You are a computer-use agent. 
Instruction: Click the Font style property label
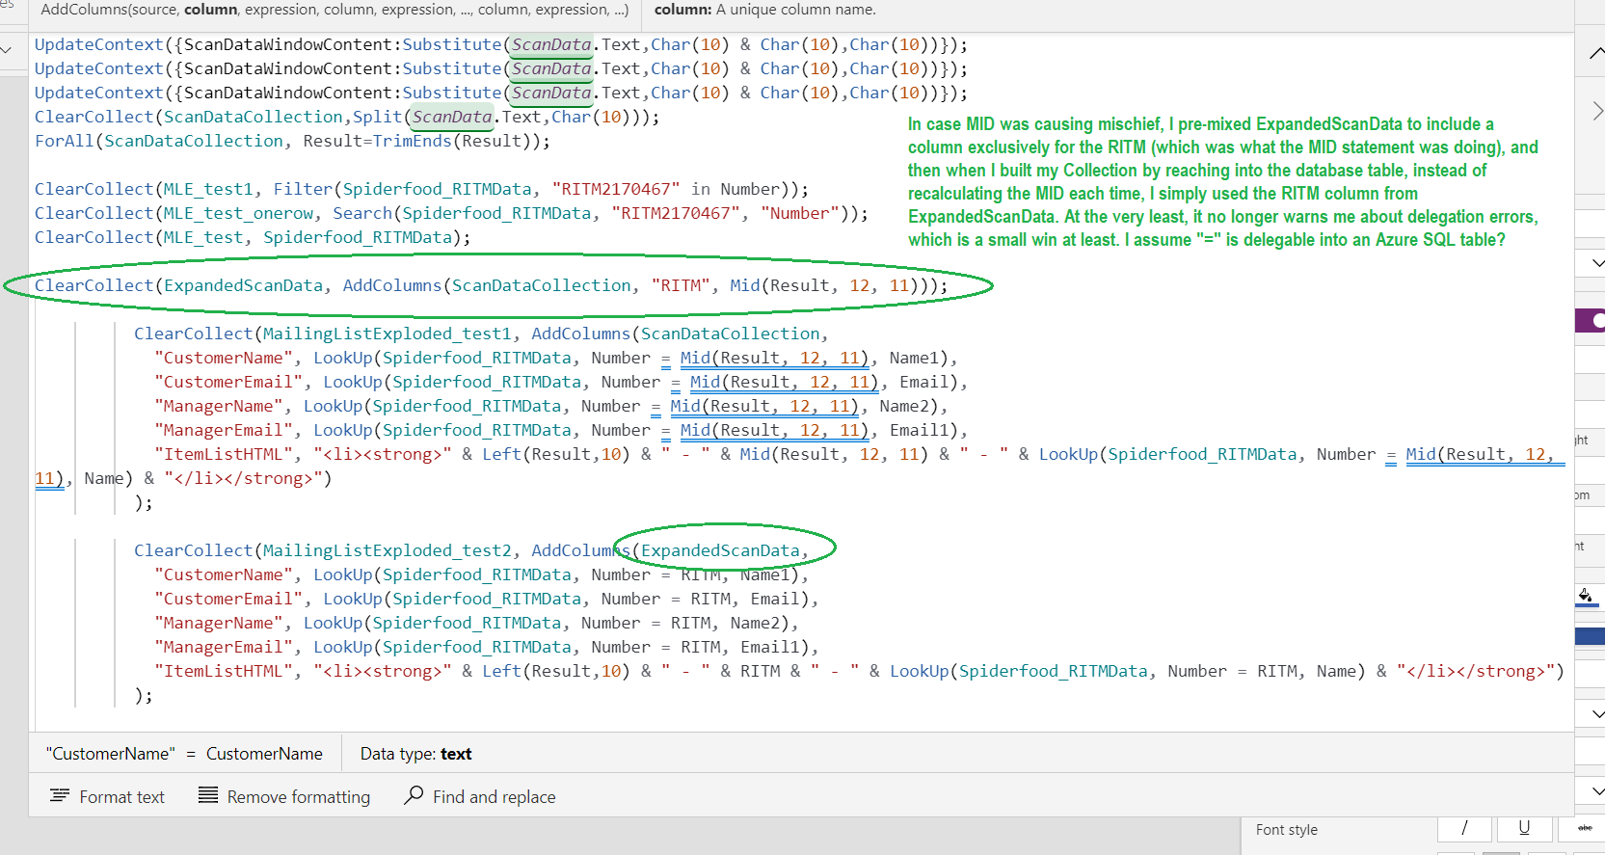[1286, 829]
